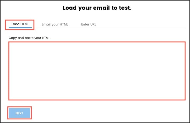Proceed by clicking NEXT

pos(20,113)
